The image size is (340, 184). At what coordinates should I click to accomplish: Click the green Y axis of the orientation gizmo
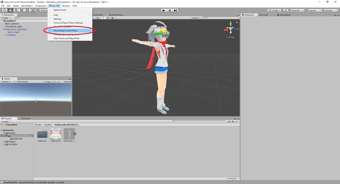click(231, 24)
